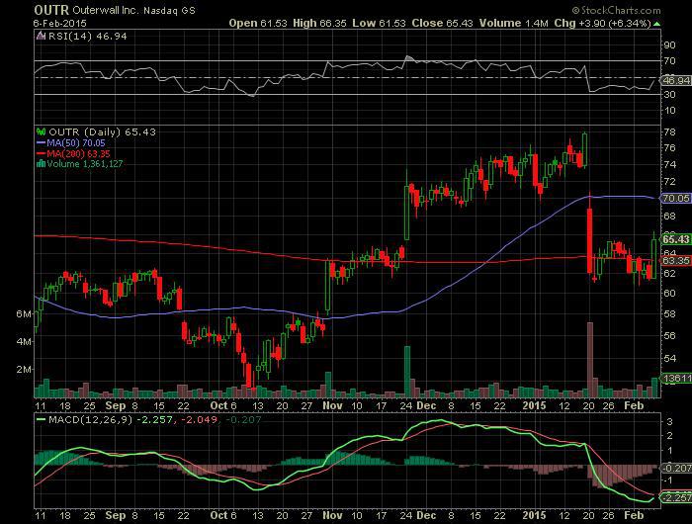Click Feb on the MACD panel date axis
The width and height of the screenshot is (692, 524).
click(x=634, y=515)
